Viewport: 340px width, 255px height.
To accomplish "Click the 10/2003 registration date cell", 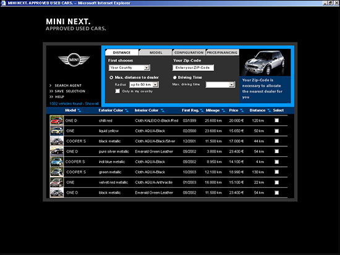I will click(x=189, y=172).
